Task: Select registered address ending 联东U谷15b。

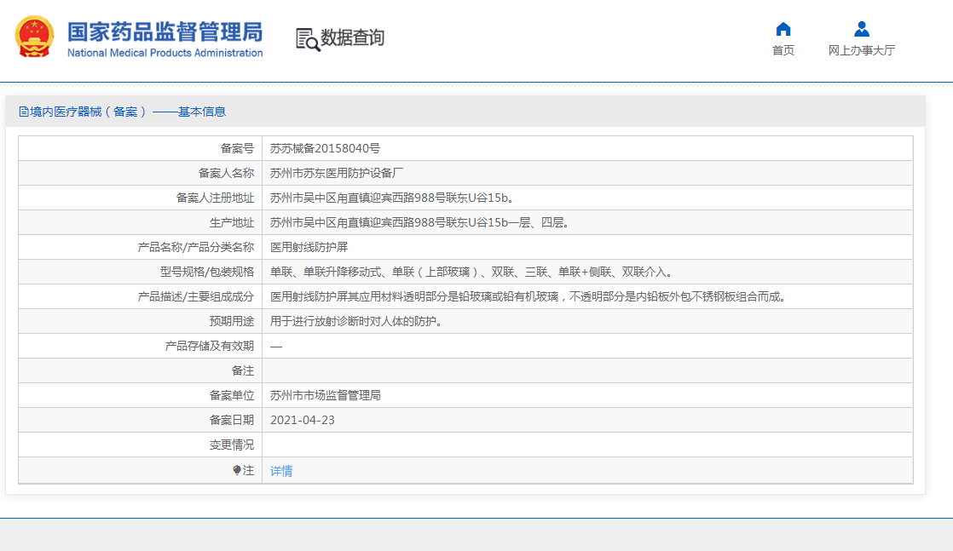Action: (393, 198)
